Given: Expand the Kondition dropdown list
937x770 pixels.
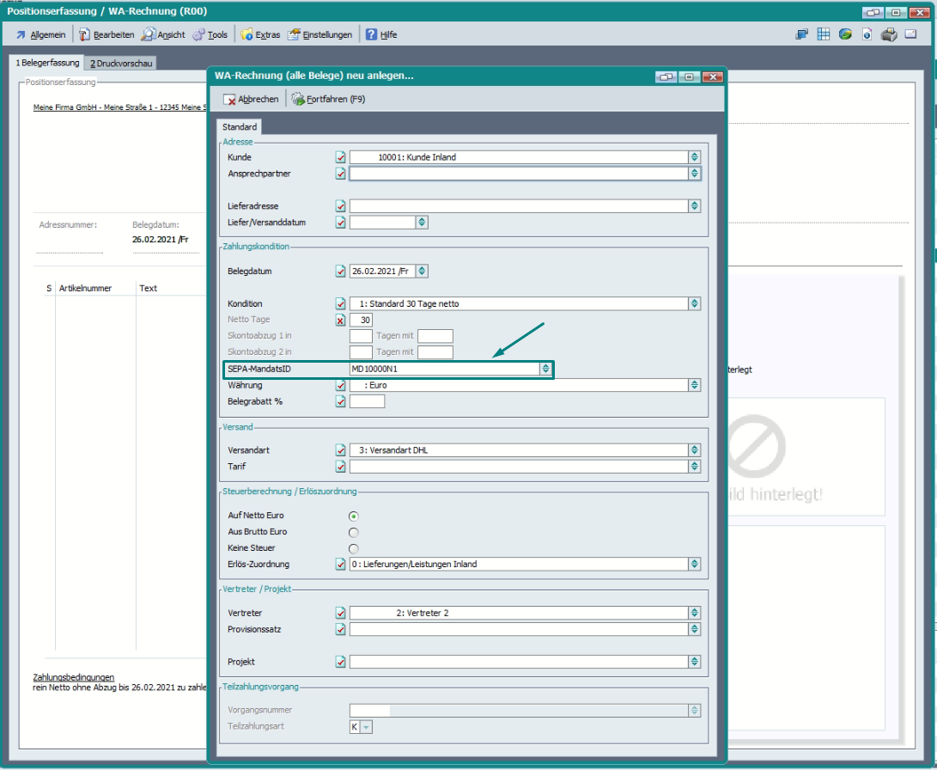Looking at the screenshot, I should pos(694,304).
